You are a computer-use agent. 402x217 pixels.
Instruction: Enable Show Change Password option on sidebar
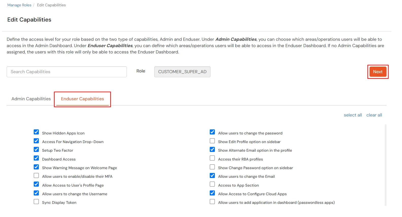click(212, 167)
